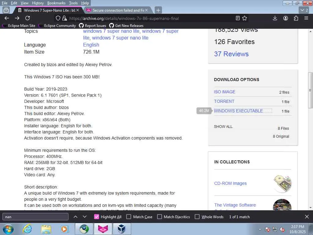Click in the find bar search field
The height and width of the screenshot is (235, 313).
[35, 217]
